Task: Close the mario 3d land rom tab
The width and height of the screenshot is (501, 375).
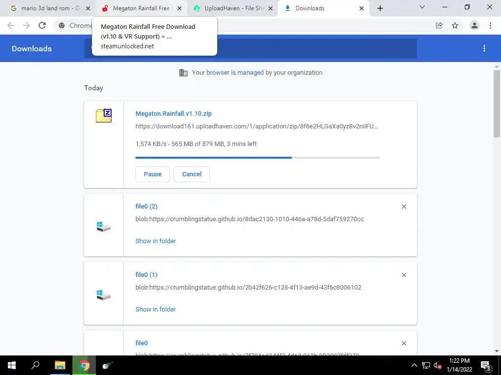Action: (88, 8)
